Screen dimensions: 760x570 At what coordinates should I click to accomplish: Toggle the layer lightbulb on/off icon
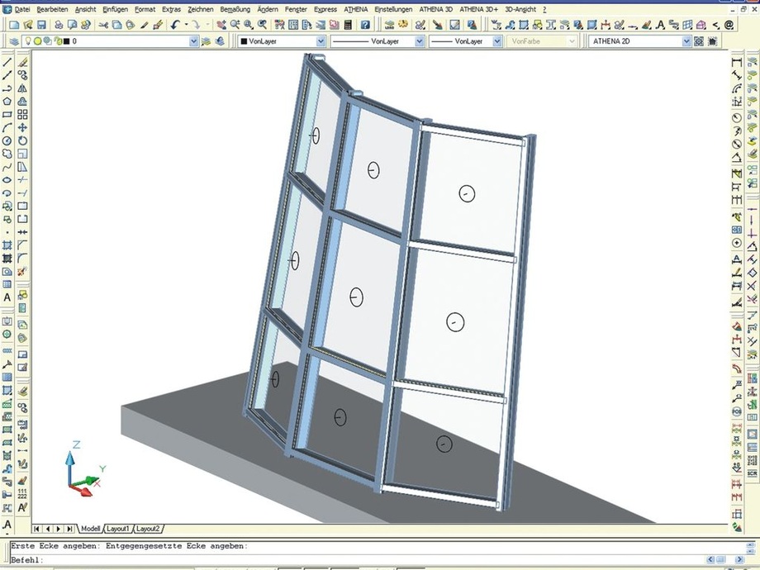(27, 40)
